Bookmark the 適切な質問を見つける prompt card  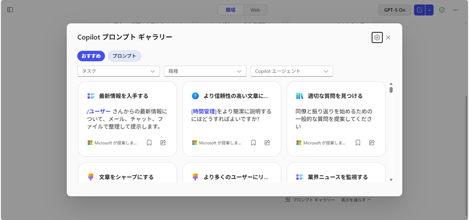pyautogui.click(x=358, y=143)
